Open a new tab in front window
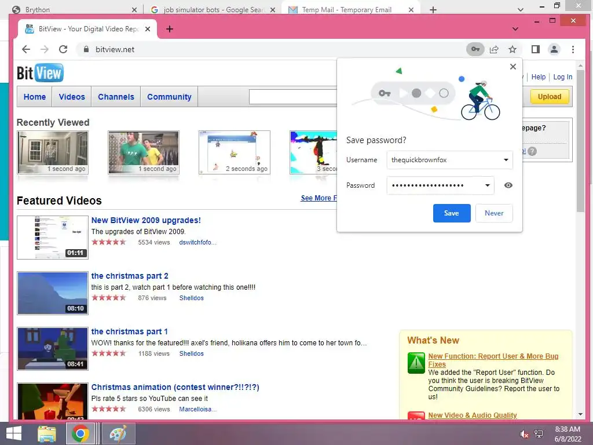Viewport: 593px width, 445px height. click(x=170, y=29)
